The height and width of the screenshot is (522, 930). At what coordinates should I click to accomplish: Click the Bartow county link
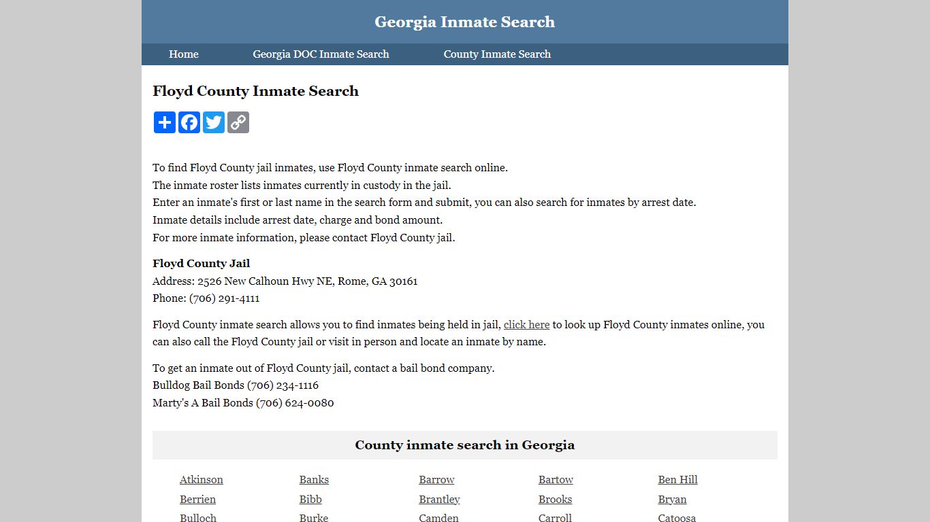coord(556,479)
